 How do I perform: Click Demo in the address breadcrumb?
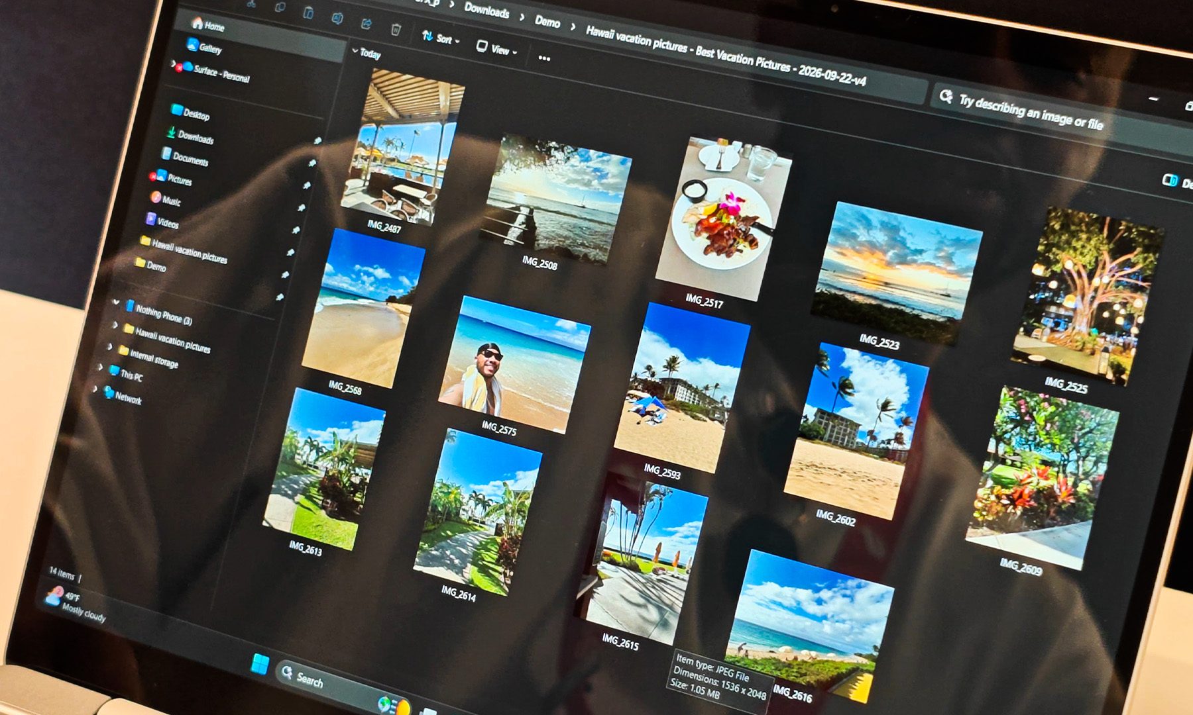[x=547, y=21]
